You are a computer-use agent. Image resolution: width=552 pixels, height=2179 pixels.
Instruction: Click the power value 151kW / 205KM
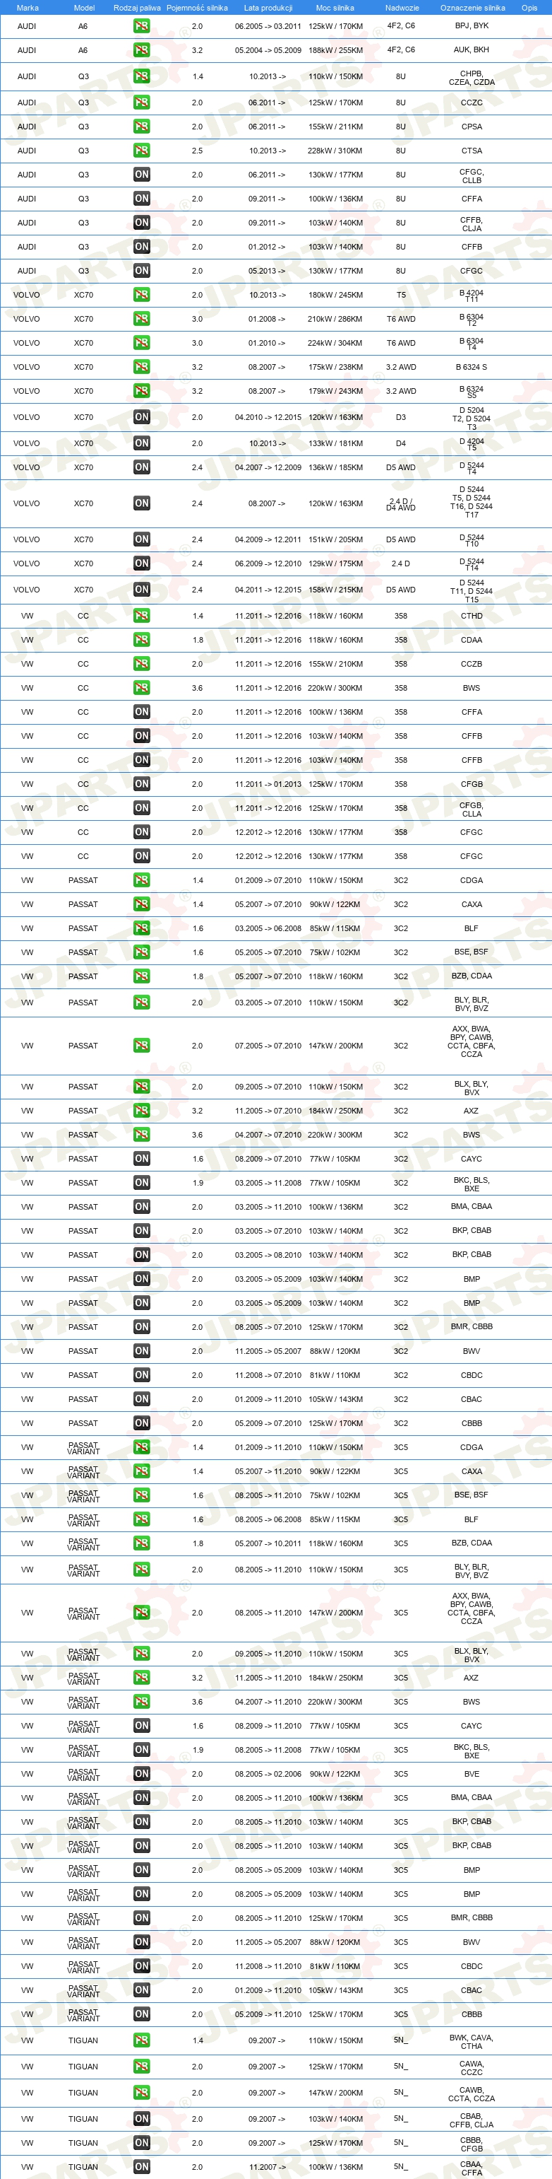(335, 539)
